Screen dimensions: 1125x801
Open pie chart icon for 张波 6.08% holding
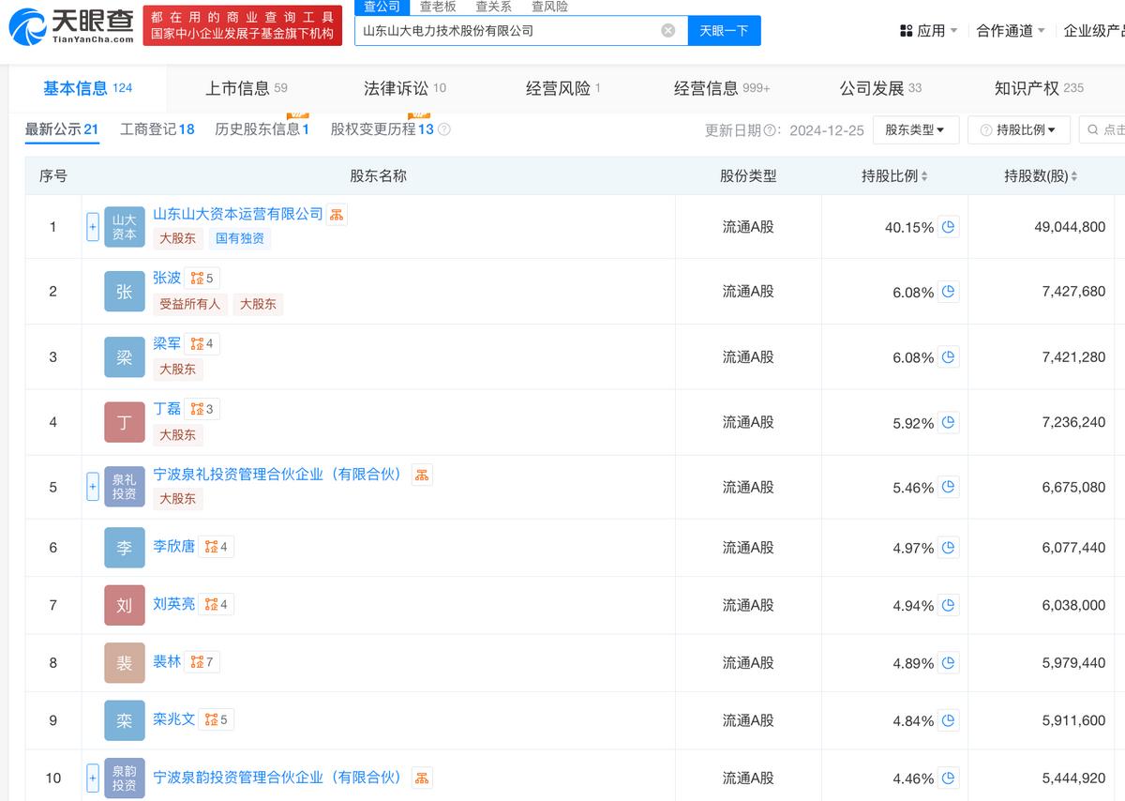coord(948,292)
